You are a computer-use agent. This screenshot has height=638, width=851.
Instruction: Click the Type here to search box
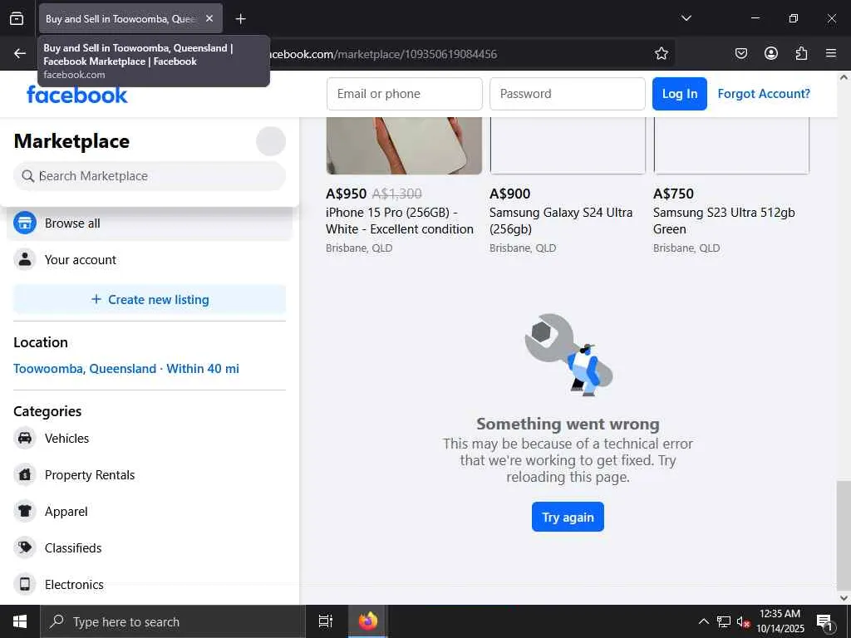coord(173,621)
